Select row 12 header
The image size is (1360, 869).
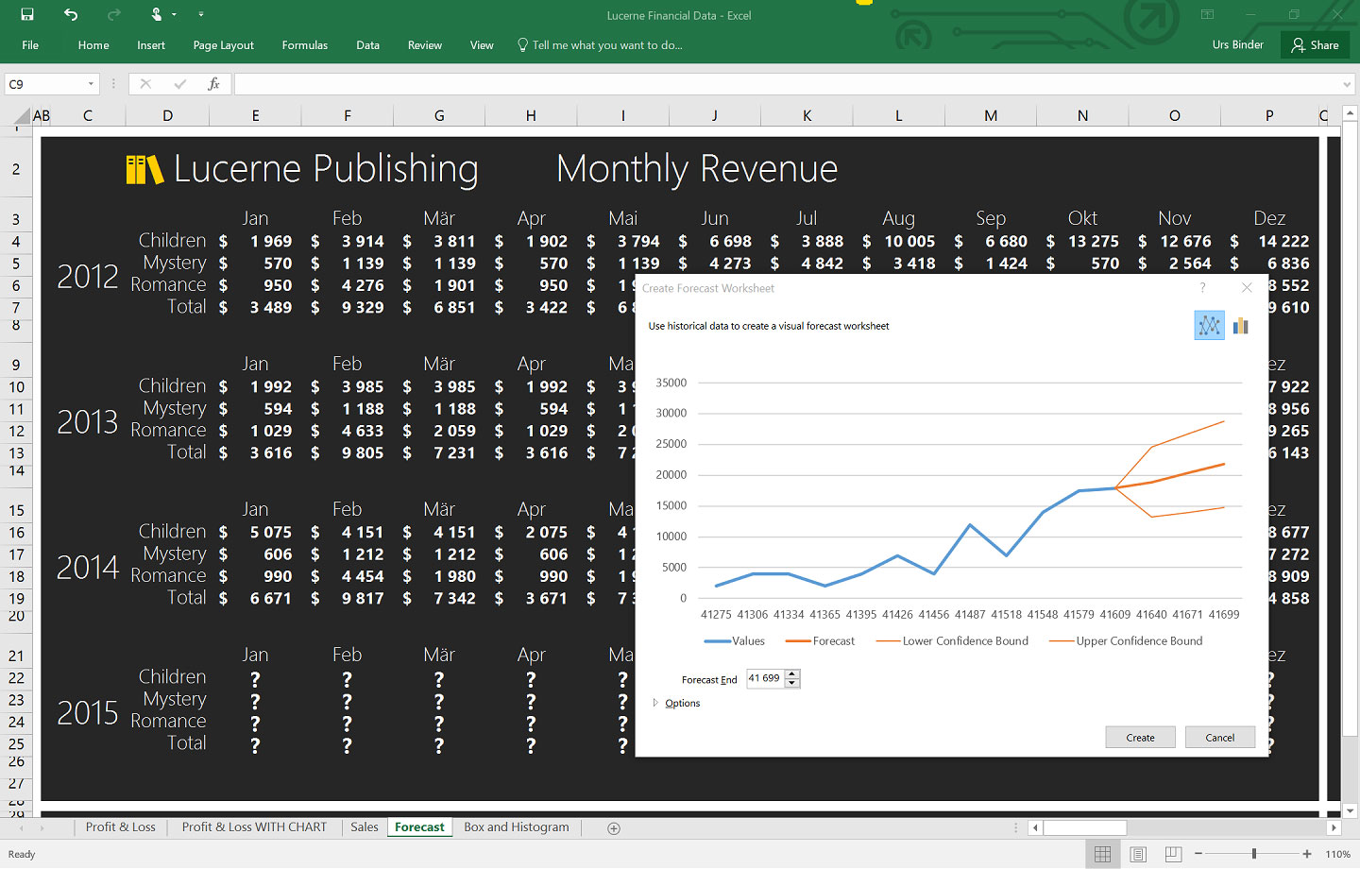[16, 431]
